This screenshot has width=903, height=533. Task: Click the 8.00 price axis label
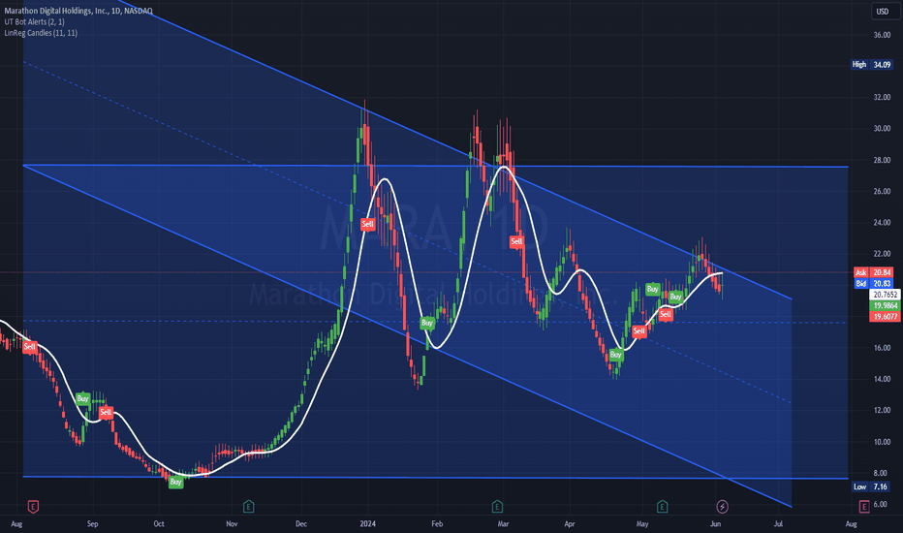point(882,473)
